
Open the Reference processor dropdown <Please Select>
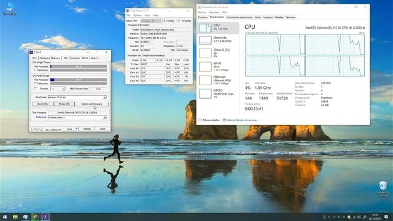(77, 117)
